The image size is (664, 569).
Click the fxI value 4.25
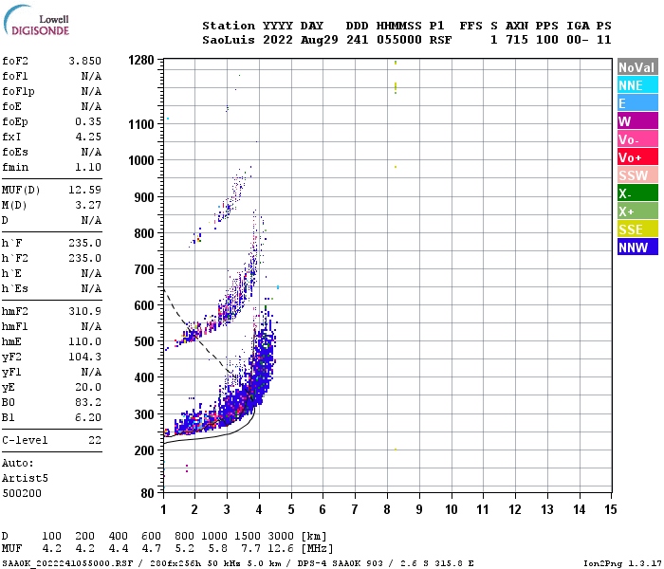[88, 137]
